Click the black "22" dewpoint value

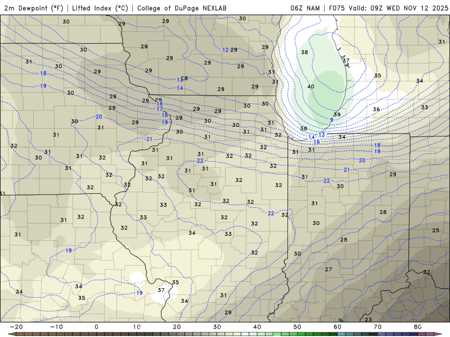click(x=427, y=272)
